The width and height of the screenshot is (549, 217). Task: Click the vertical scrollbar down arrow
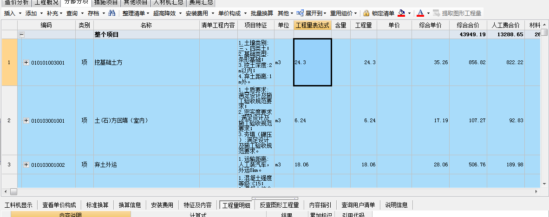click(x=545, y=184)
